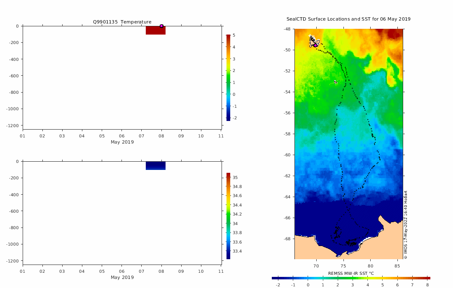Screen dimensions: 453x288
Task: Click the '34.2' tick on salinity colorbar
Action: click(237, 214)
